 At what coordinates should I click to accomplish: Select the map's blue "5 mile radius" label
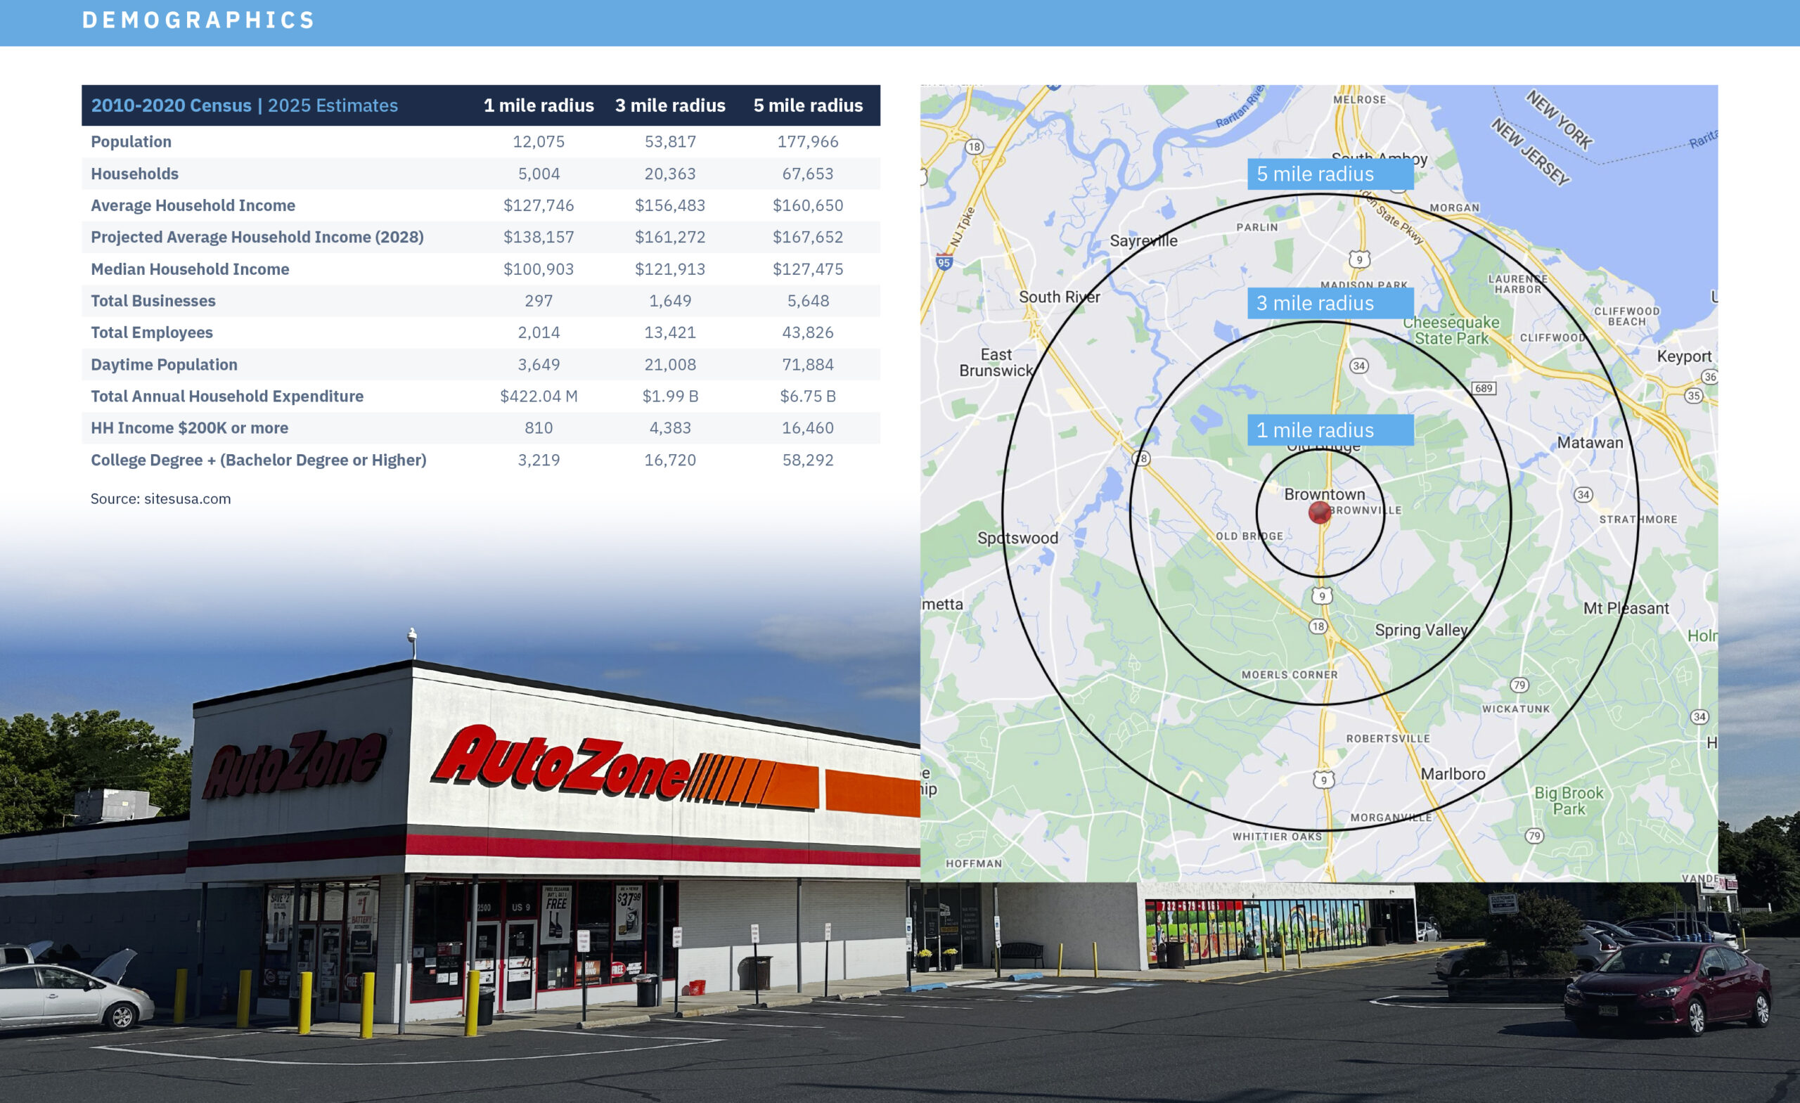pyautogui.click(x=1330, y=174)
